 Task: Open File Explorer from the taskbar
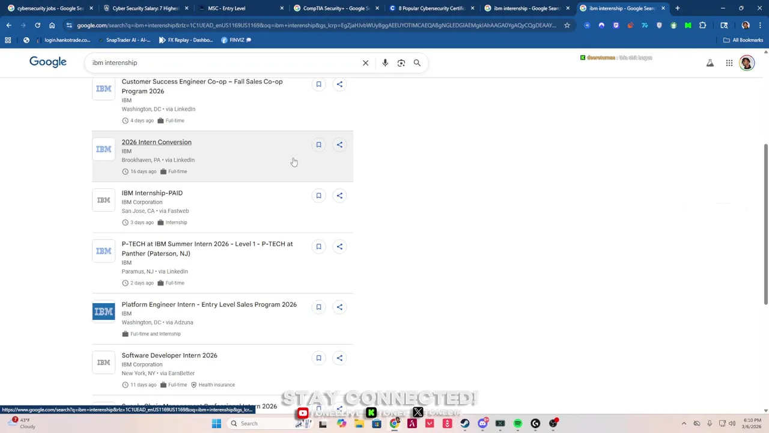point(359,423)
